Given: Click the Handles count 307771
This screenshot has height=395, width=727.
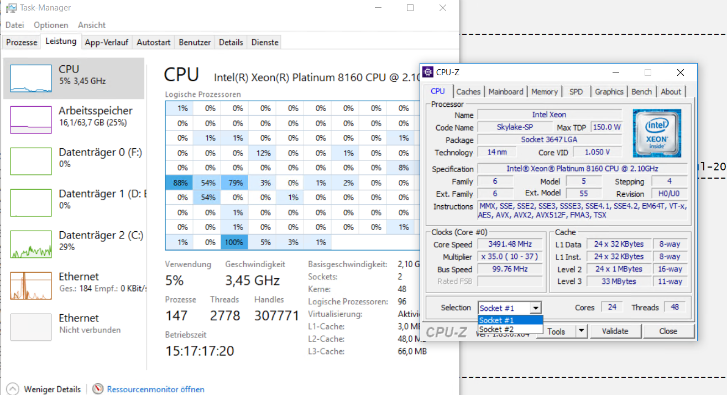Looking at the screenshot, I should tap(276, 315).
